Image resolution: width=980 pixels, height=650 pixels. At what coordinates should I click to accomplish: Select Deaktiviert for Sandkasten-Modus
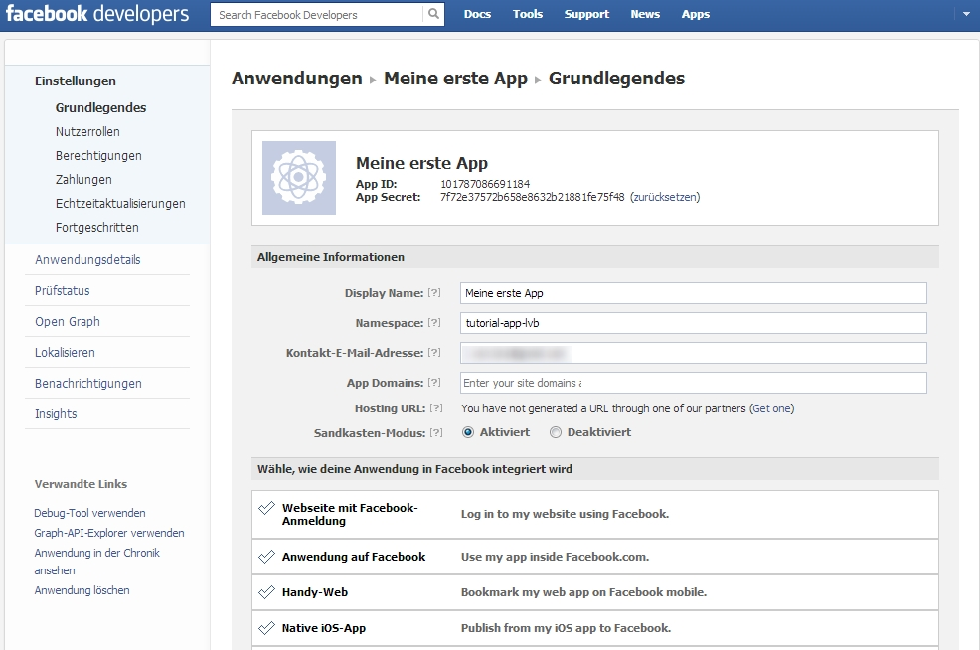click(556, 432)
